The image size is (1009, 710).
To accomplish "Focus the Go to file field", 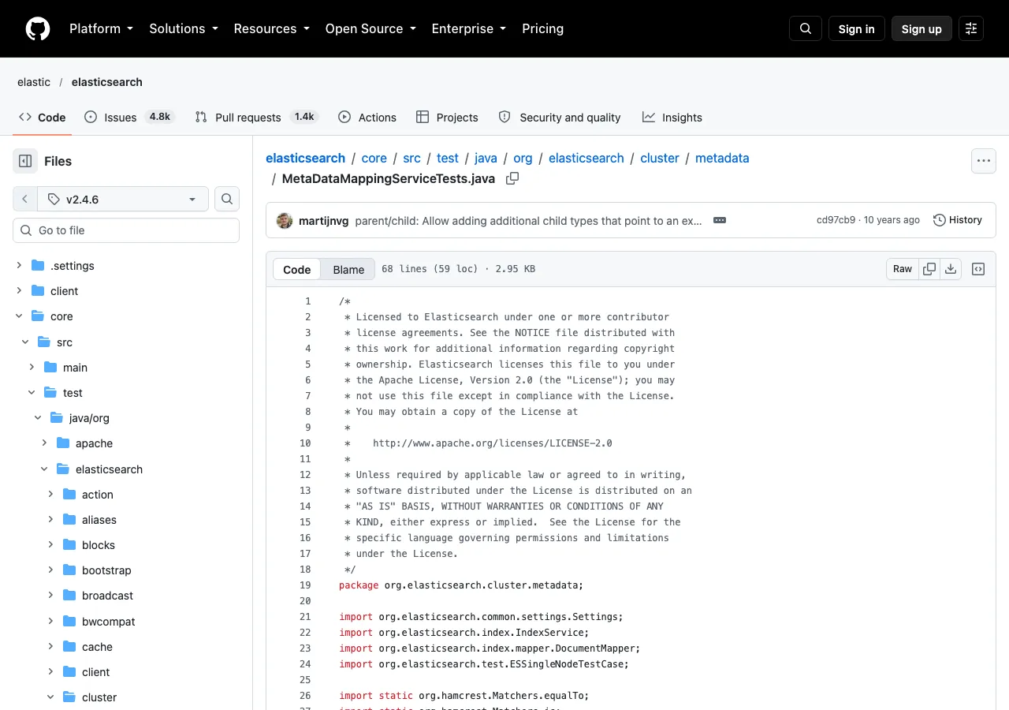I will [x=126, y=230].
